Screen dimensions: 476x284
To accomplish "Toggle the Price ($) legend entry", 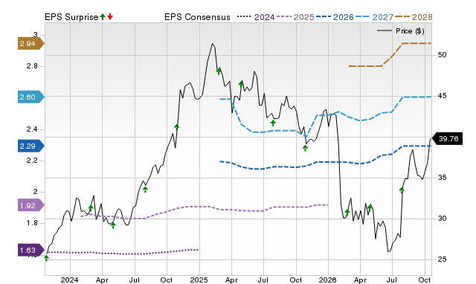I will pos(400,31).
